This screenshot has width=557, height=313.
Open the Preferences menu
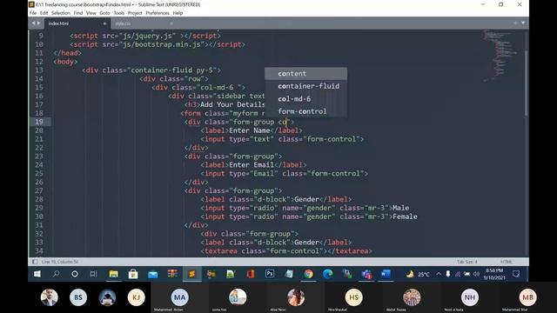[x=158, y=13]
